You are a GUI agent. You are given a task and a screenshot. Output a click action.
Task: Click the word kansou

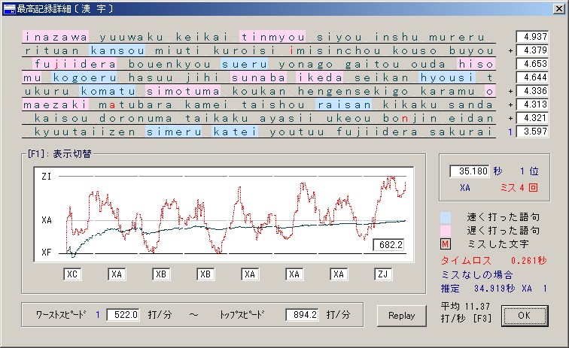117,50
